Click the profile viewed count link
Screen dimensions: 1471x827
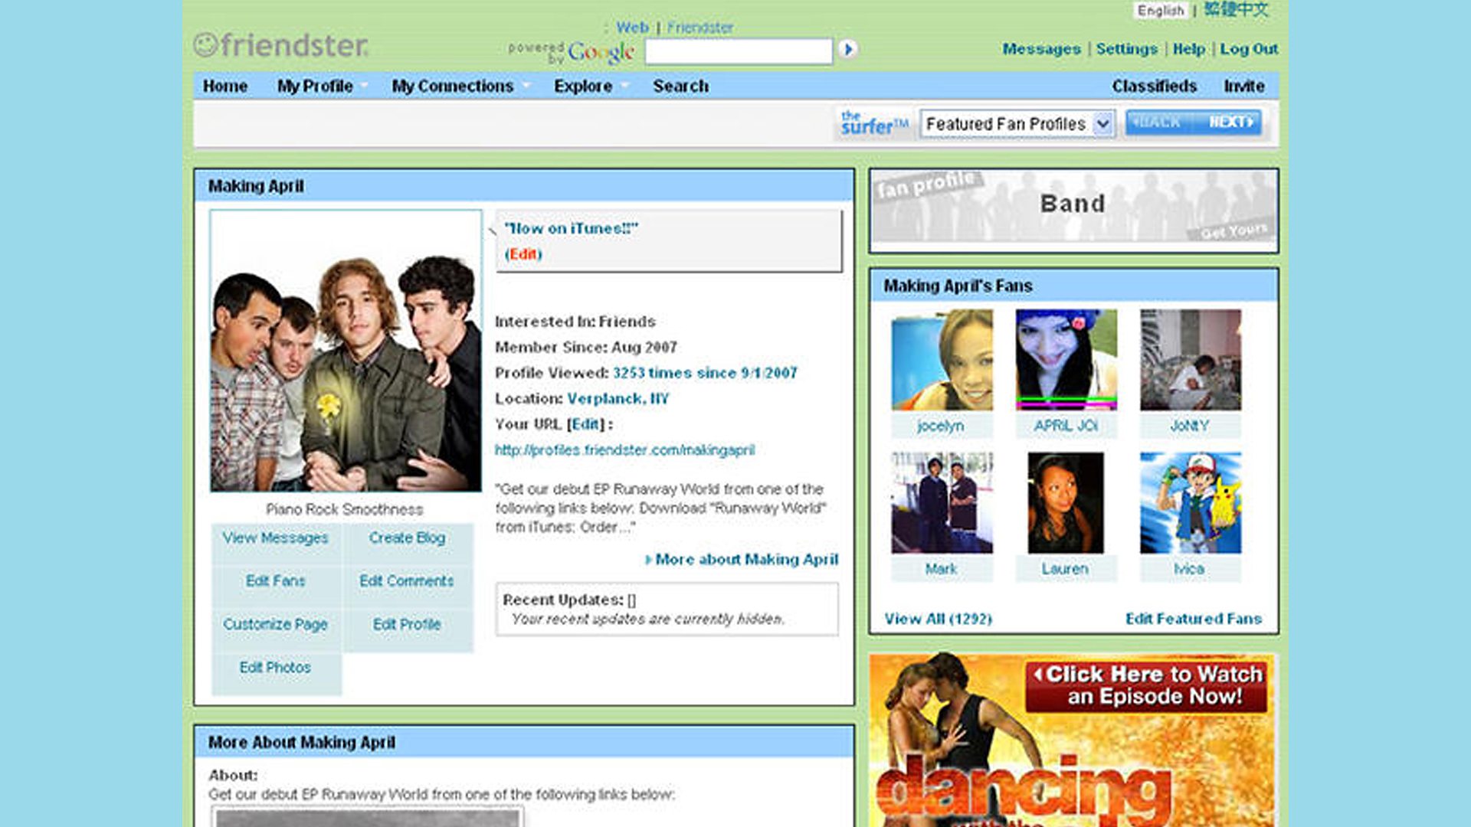[x=704, y=373]
